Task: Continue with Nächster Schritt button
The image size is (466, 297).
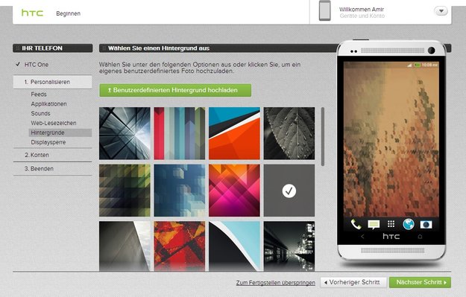Action: (420, 282)
